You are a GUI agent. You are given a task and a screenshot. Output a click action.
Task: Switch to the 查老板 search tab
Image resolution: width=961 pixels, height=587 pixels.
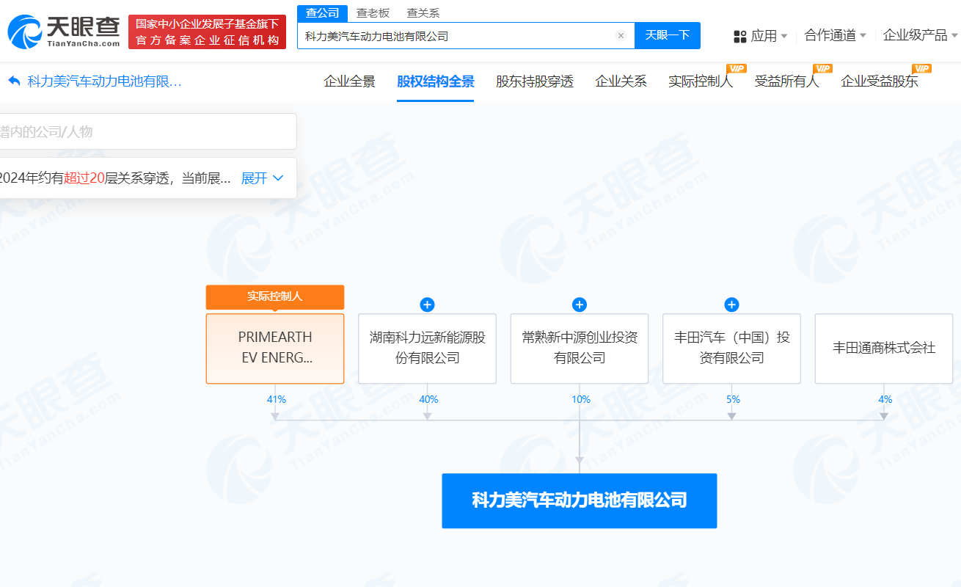click(x=373, y=13)
